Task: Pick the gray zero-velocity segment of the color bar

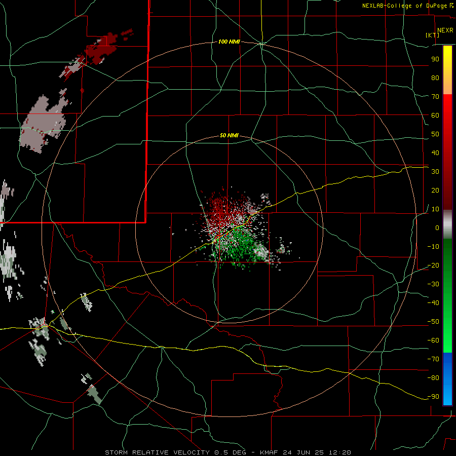Action: (447, 224)
